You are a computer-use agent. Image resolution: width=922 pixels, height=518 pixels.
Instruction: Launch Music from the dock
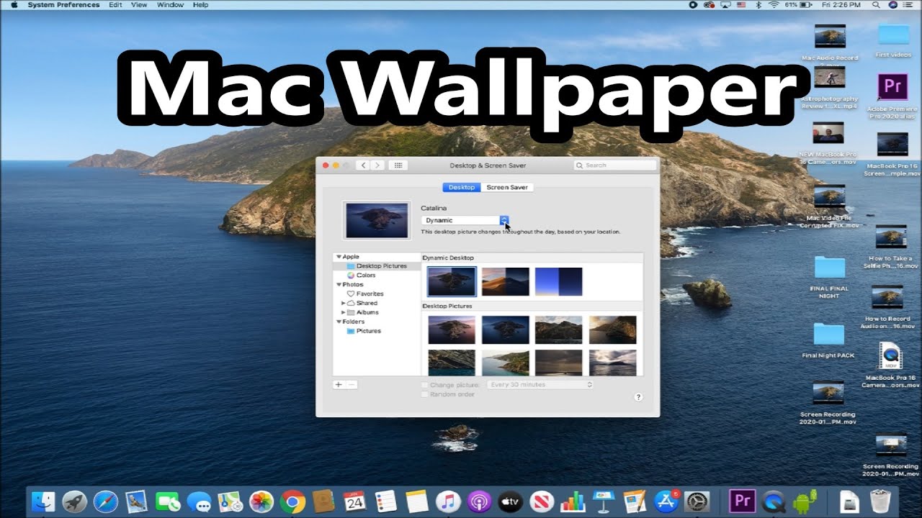448,501
